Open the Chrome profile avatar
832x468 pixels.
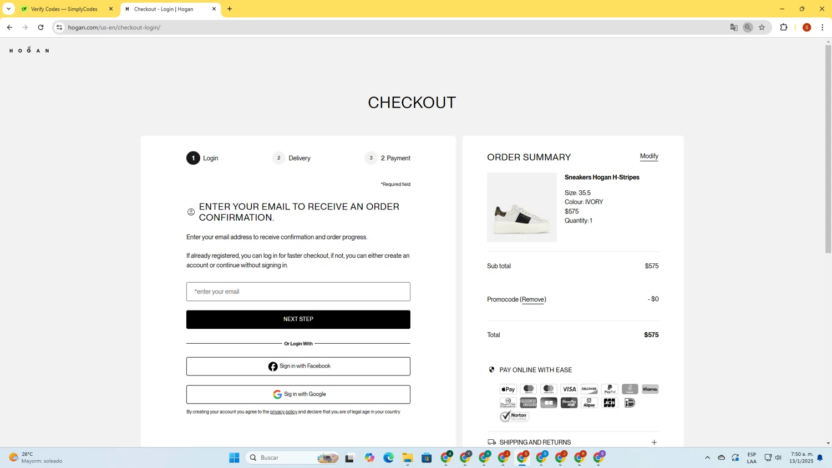pyautogui.click(x=807, y=27)
